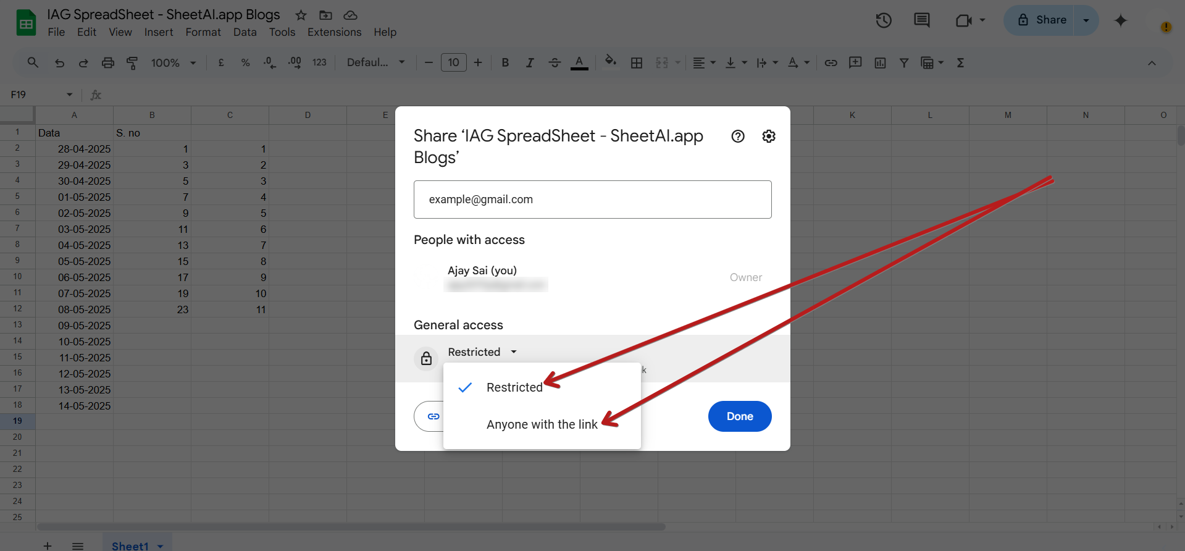Toggle bold formatting

pyautogui.click(x=505, y=62)
